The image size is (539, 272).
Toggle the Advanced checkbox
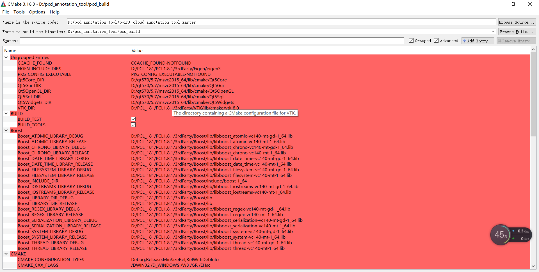click(436, 41)
